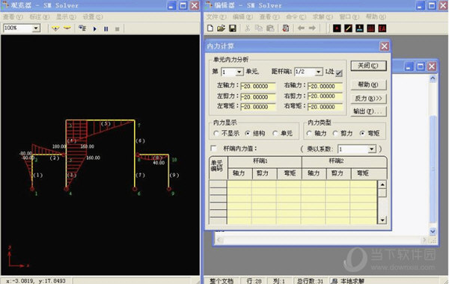Pause the animation in viewer toolbar
Image resolution: width=449 pixels, height=284 pixels.
pos(106,28)
